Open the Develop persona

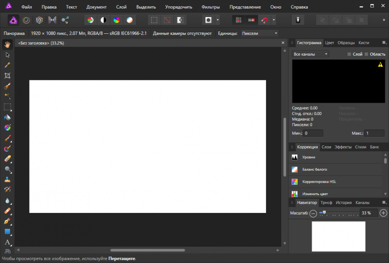click(39, 20)
